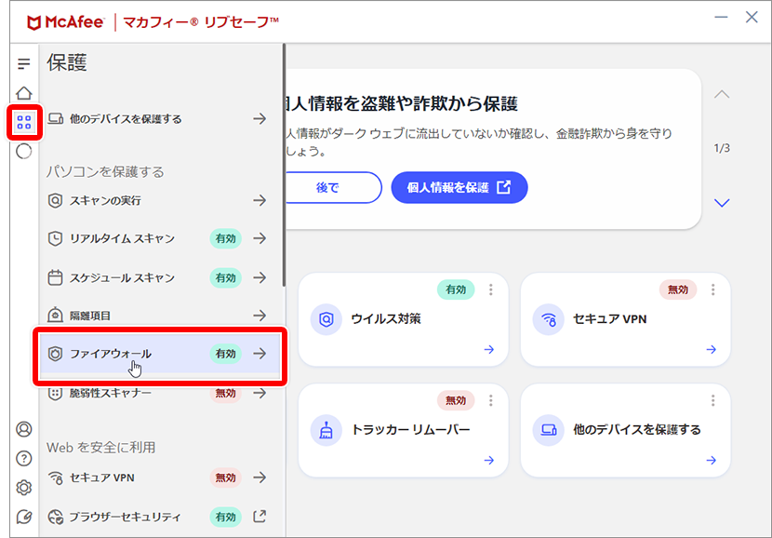This screenshot has width=772, height=538.
Task: Go to Home via the house icon
Action: [23, 93]
